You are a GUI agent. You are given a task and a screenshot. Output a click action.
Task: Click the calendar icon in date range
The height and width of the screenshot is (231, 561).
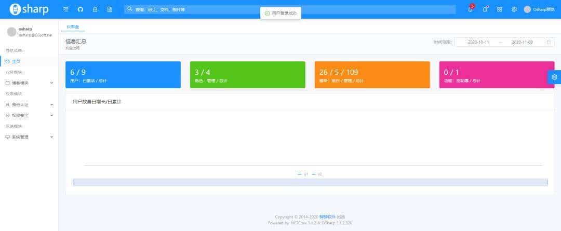click(549, 42)
